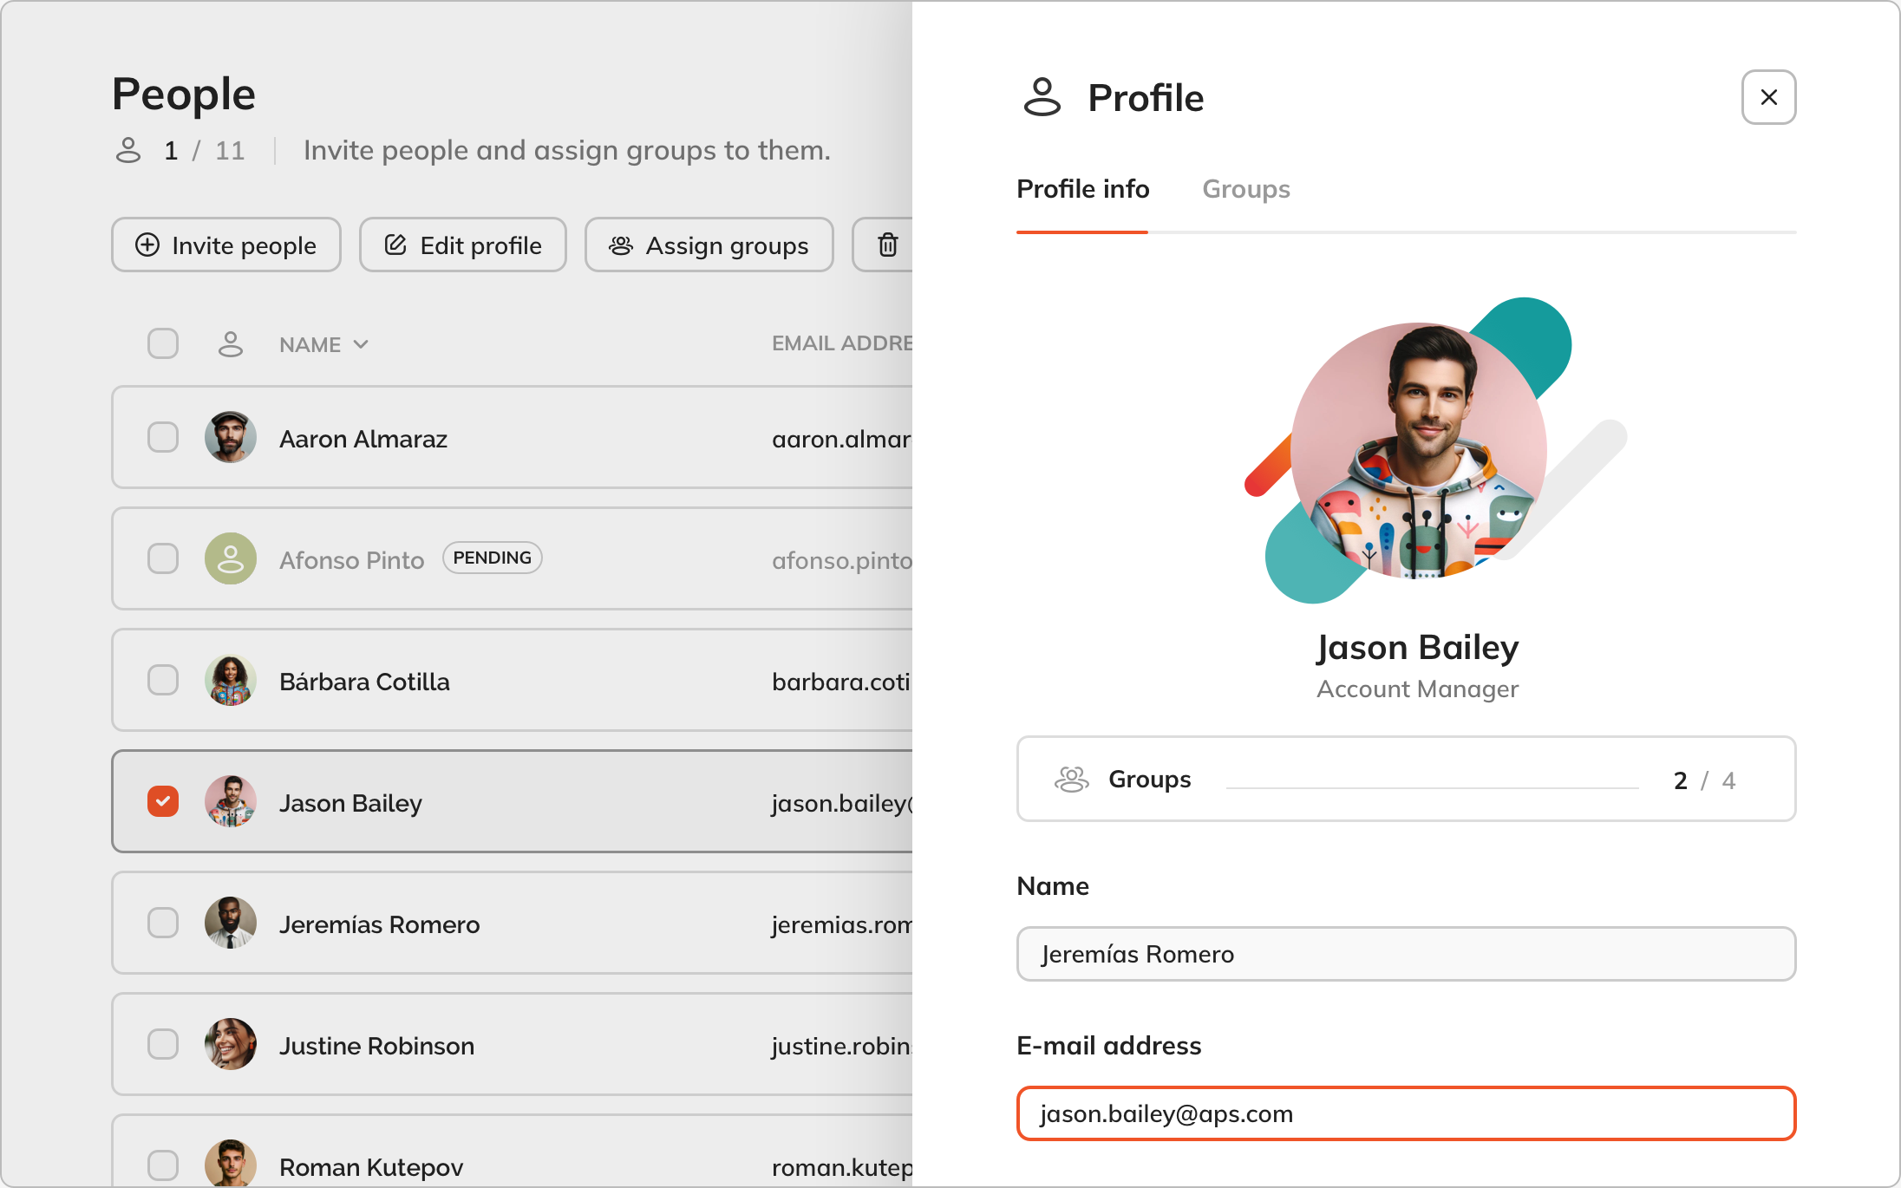Tick the checkbox for Bárbara Cotilla
Screen dimensions: 1901x1188
tap(163, 681)
